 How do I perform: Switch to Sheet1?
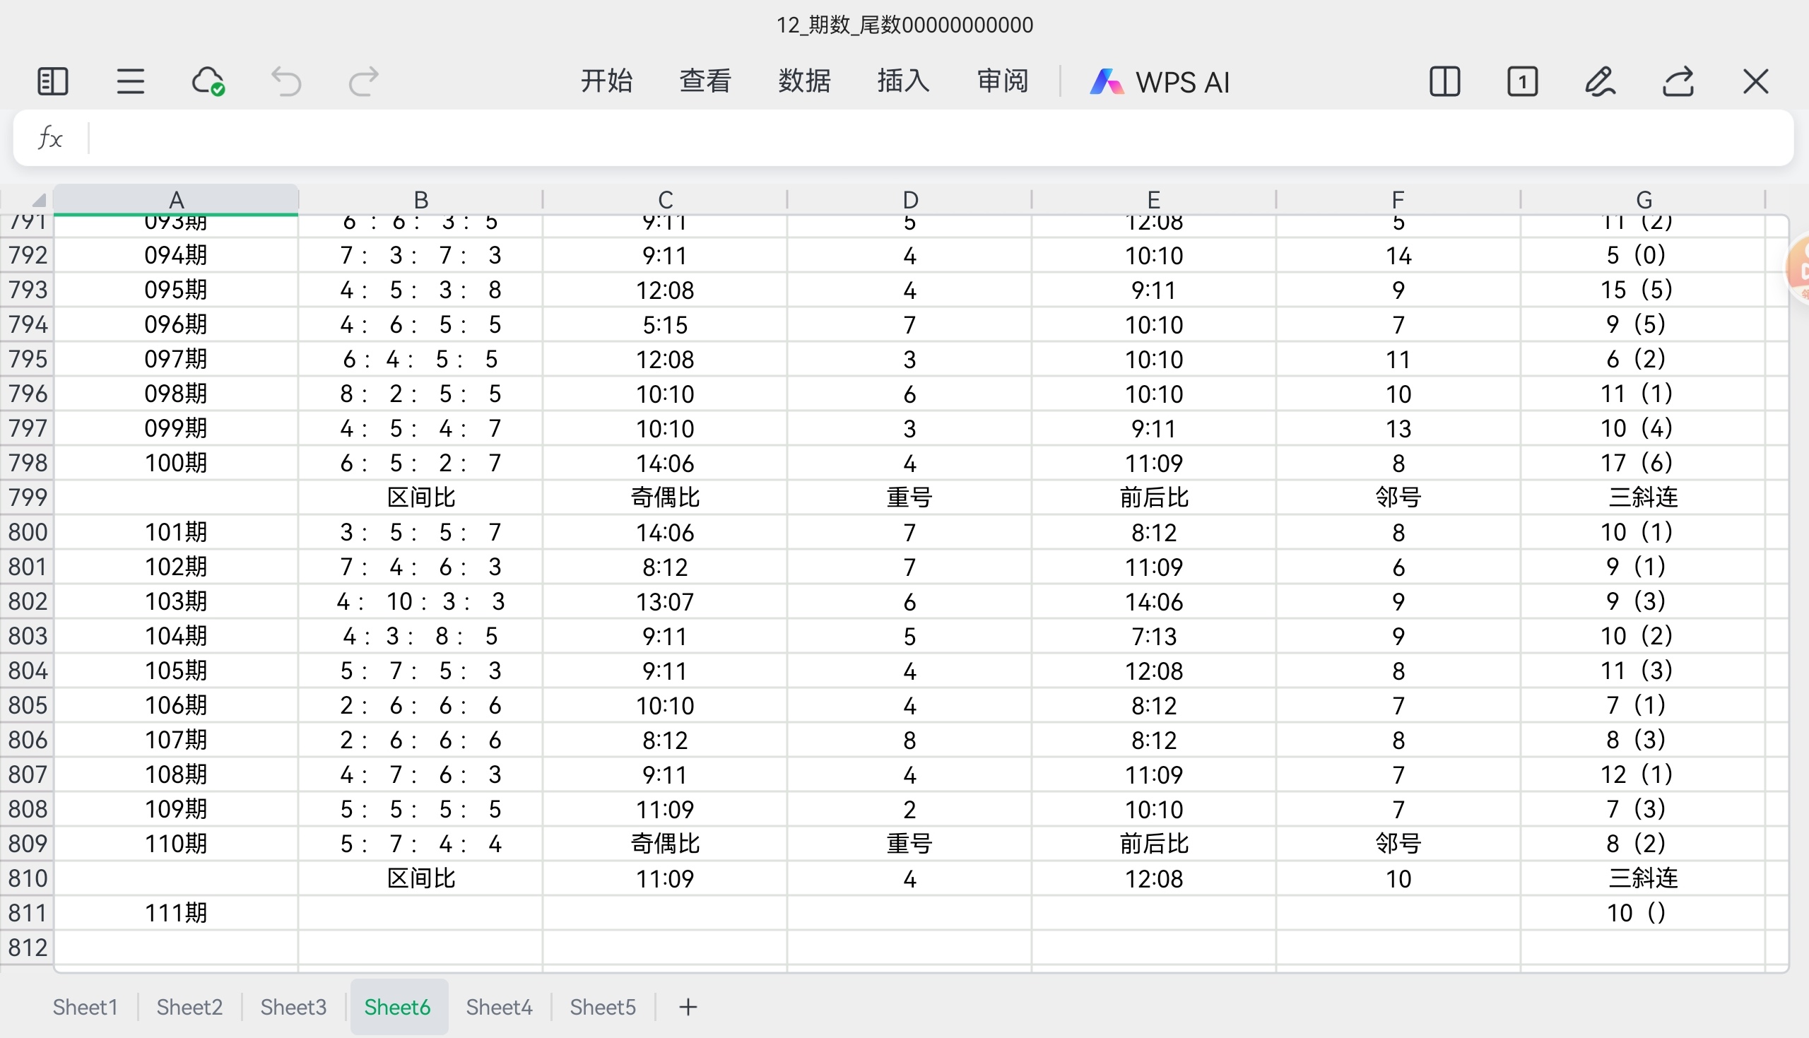(84, 1007)
